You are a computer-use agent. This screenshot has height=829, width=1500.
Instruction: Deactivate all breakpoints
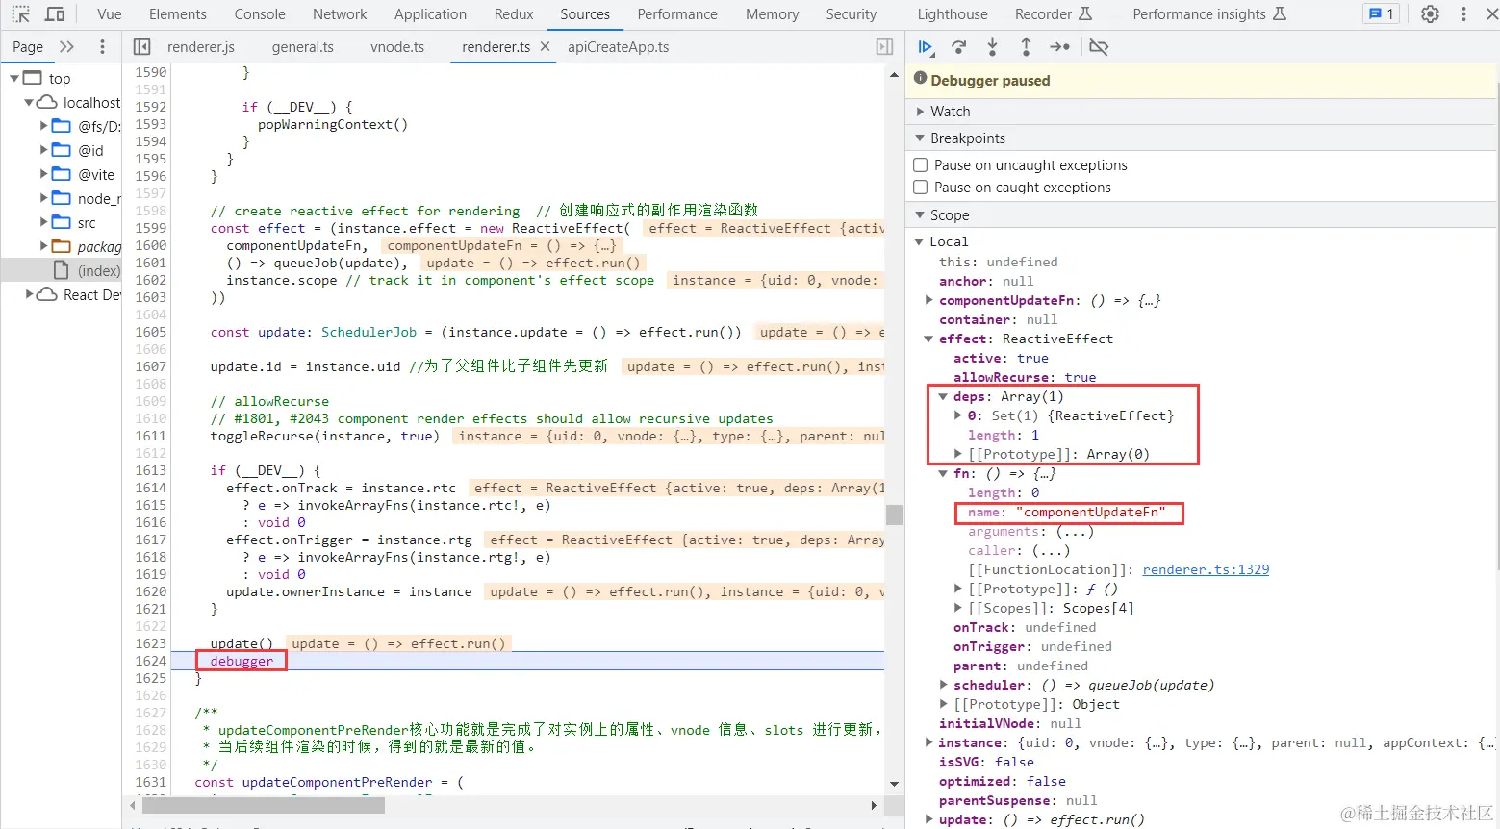click(x=1099, y=47)
